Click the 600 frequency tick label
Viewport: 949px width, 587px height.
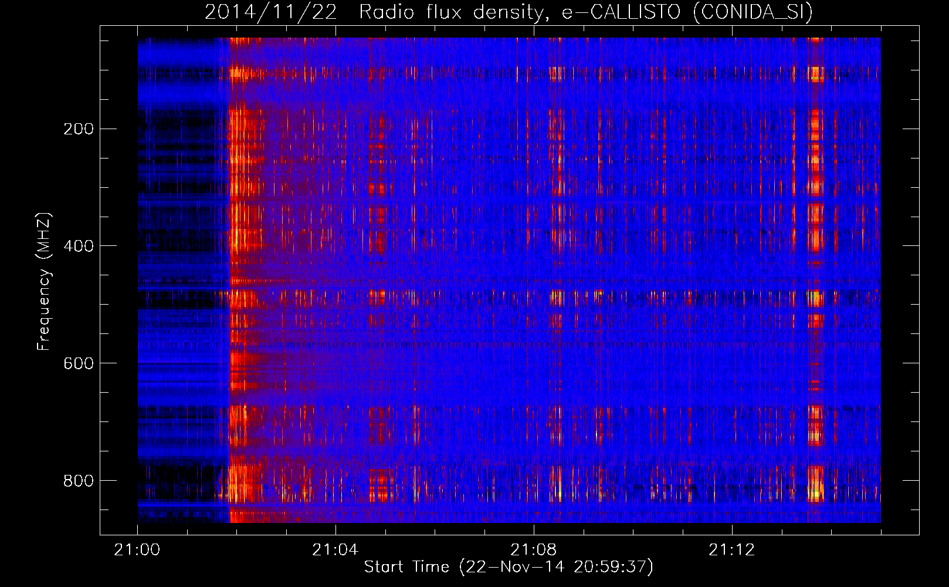79,363
